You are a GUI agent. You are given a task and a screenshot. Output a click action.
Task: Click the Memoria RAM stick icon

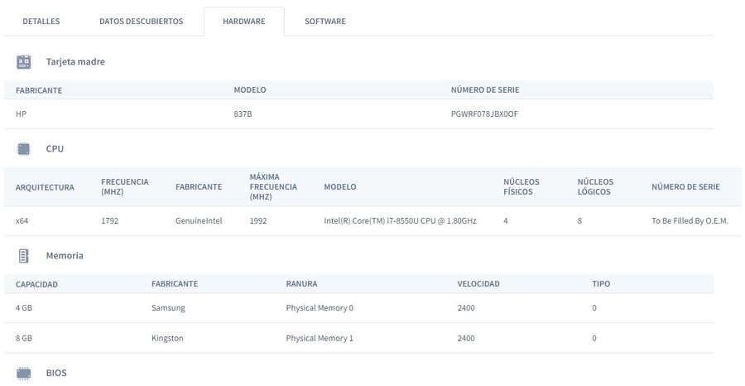pos(23,256)
